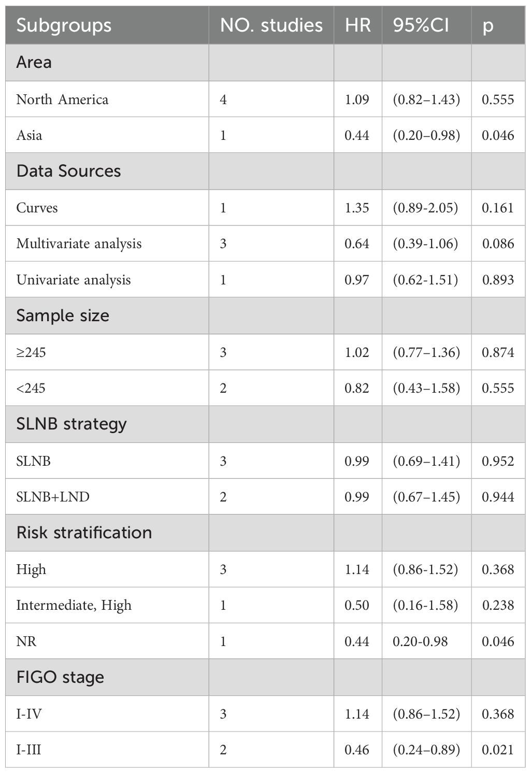The height and width of the screenshot is (773, 531).
Task: Click the HR column header
Action: 357,25
